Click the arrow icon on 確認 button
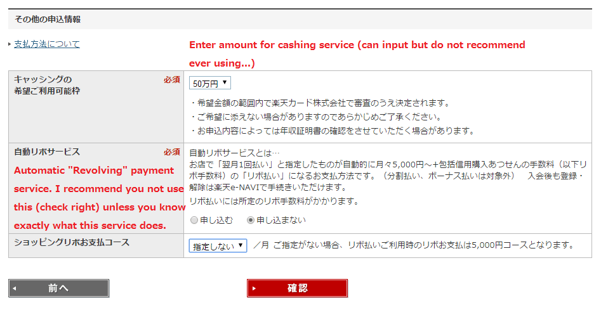 tap(254, 288)
